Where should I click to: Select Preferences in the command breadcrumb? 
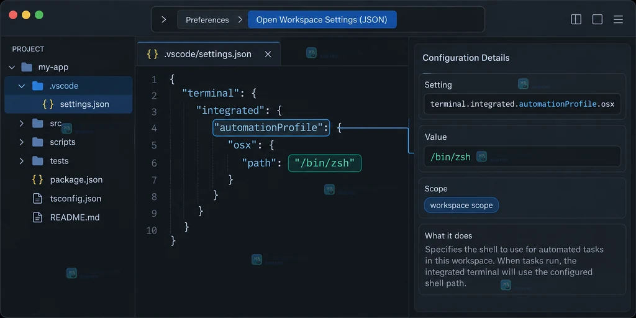click(x=207, y=20)
